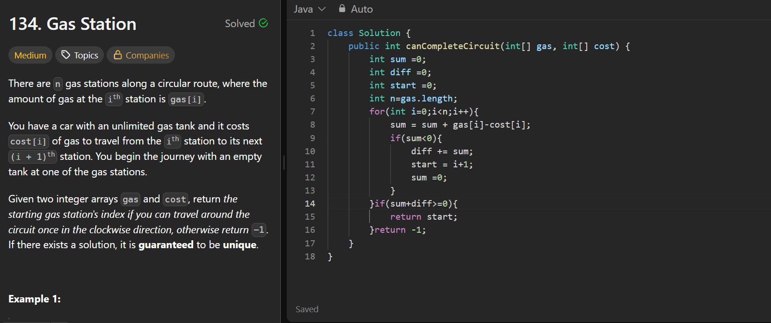
Task: Click the lock icon beside Auto
Action: pyautogui.click(x=342, y=9)
